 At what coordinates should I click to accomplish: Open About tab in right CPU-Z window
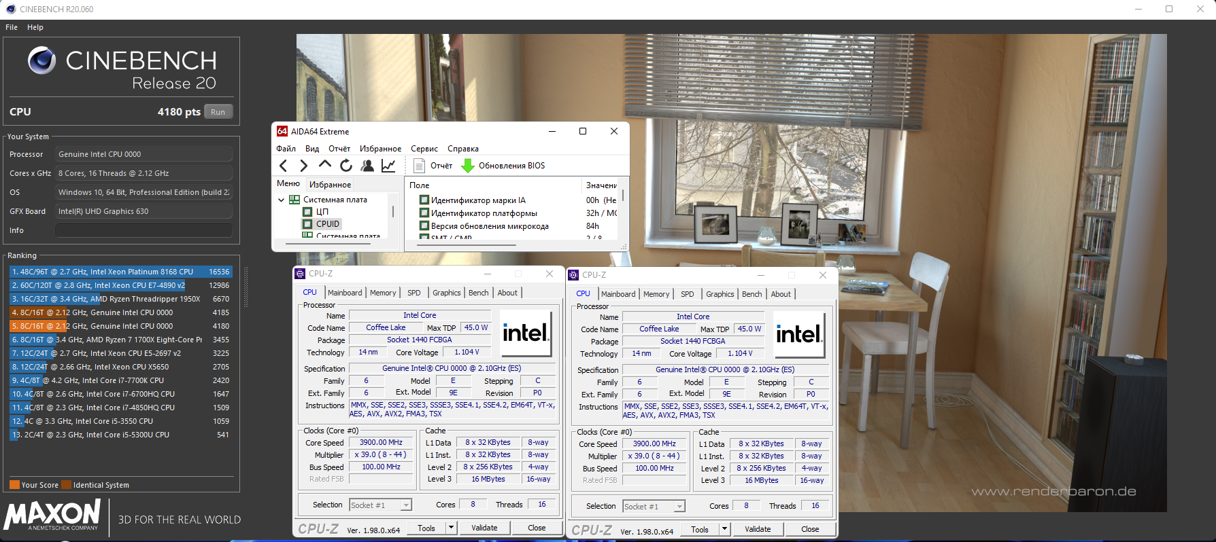781,294
